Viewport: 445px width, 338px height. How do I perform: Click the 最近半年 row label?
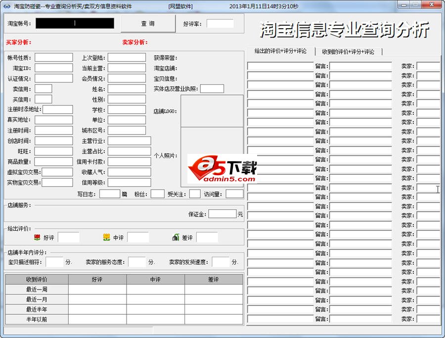pos(37,309)
